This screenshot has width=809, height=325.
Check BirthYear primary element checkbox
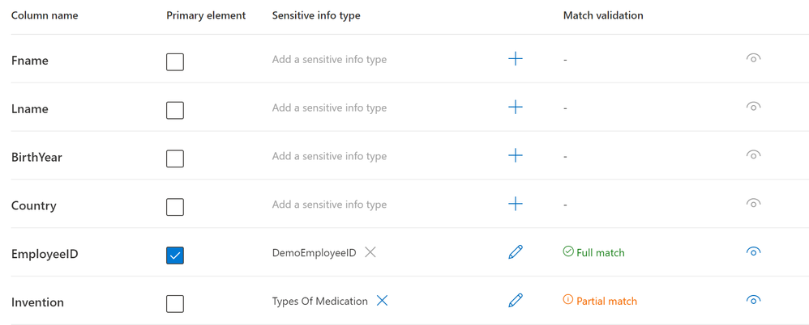tap(175, 158)
